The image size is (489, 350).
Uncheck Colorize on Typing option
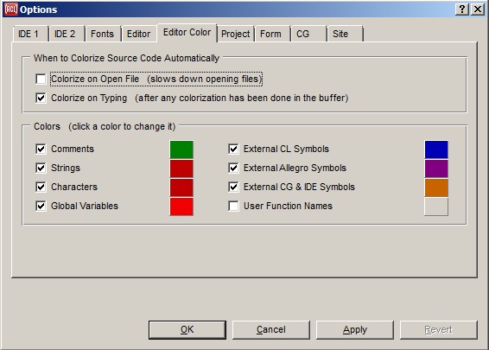[x=41, y=98]
